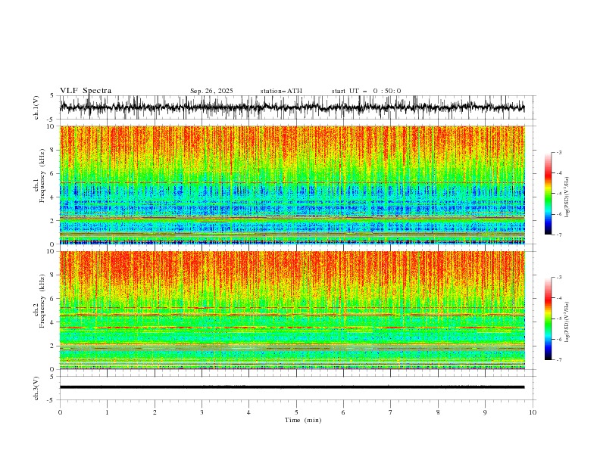Click the black ch.3 voltage trace
This screenshot has width=600, height=463.
point(292,387)
